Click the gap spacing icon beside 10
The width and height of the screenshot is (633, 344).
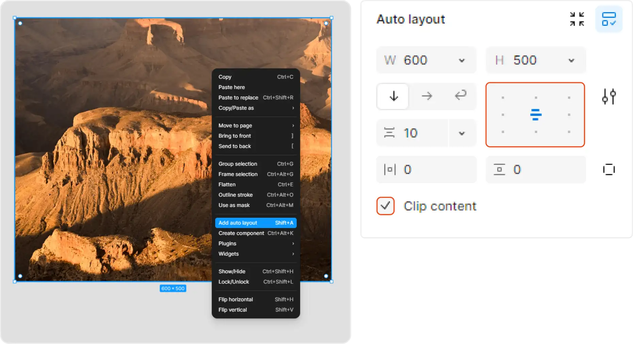point(389,133)
